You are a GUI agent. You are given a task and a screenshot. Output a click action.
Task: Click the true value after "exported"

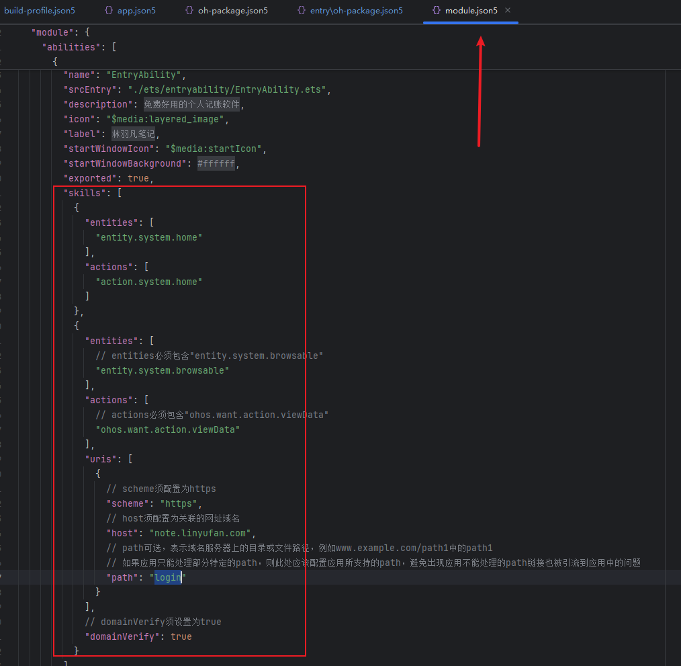click(x=138, y=178)
